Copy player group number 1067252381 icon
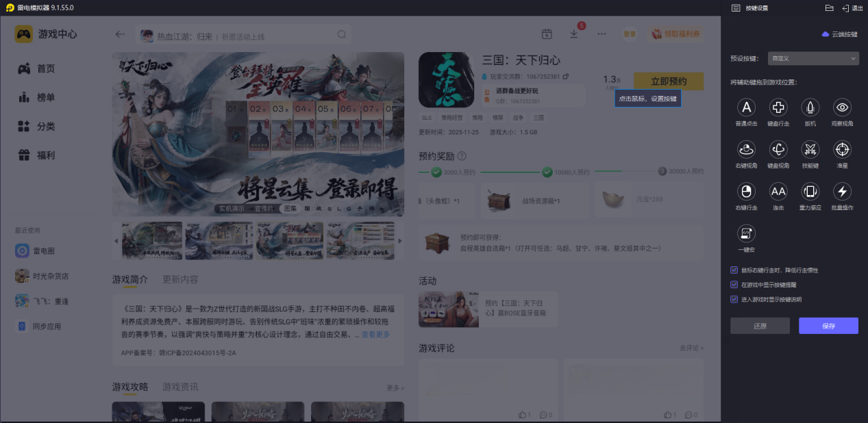 (566, 76)
